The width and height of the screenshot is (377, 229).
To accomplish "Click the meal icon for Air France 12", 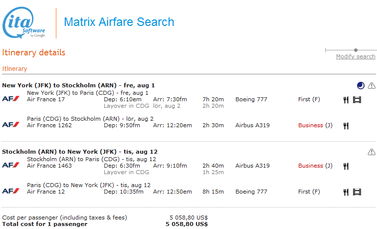I will point(346,192).
